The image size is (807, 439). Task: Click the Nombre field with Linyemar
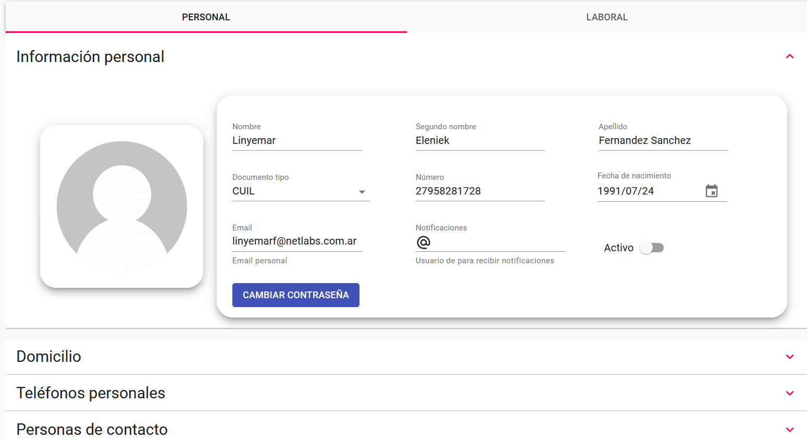296,141
